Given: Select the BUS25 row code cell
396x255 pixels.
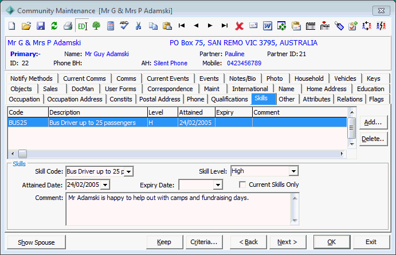Looking at the screenshot, I should click(28, 123).
